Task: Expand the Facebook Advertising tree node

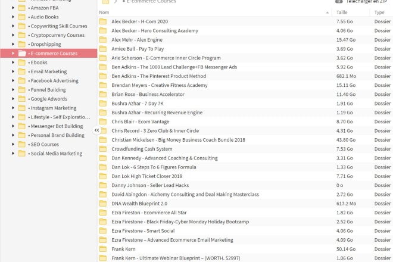Action: (13, 81)
